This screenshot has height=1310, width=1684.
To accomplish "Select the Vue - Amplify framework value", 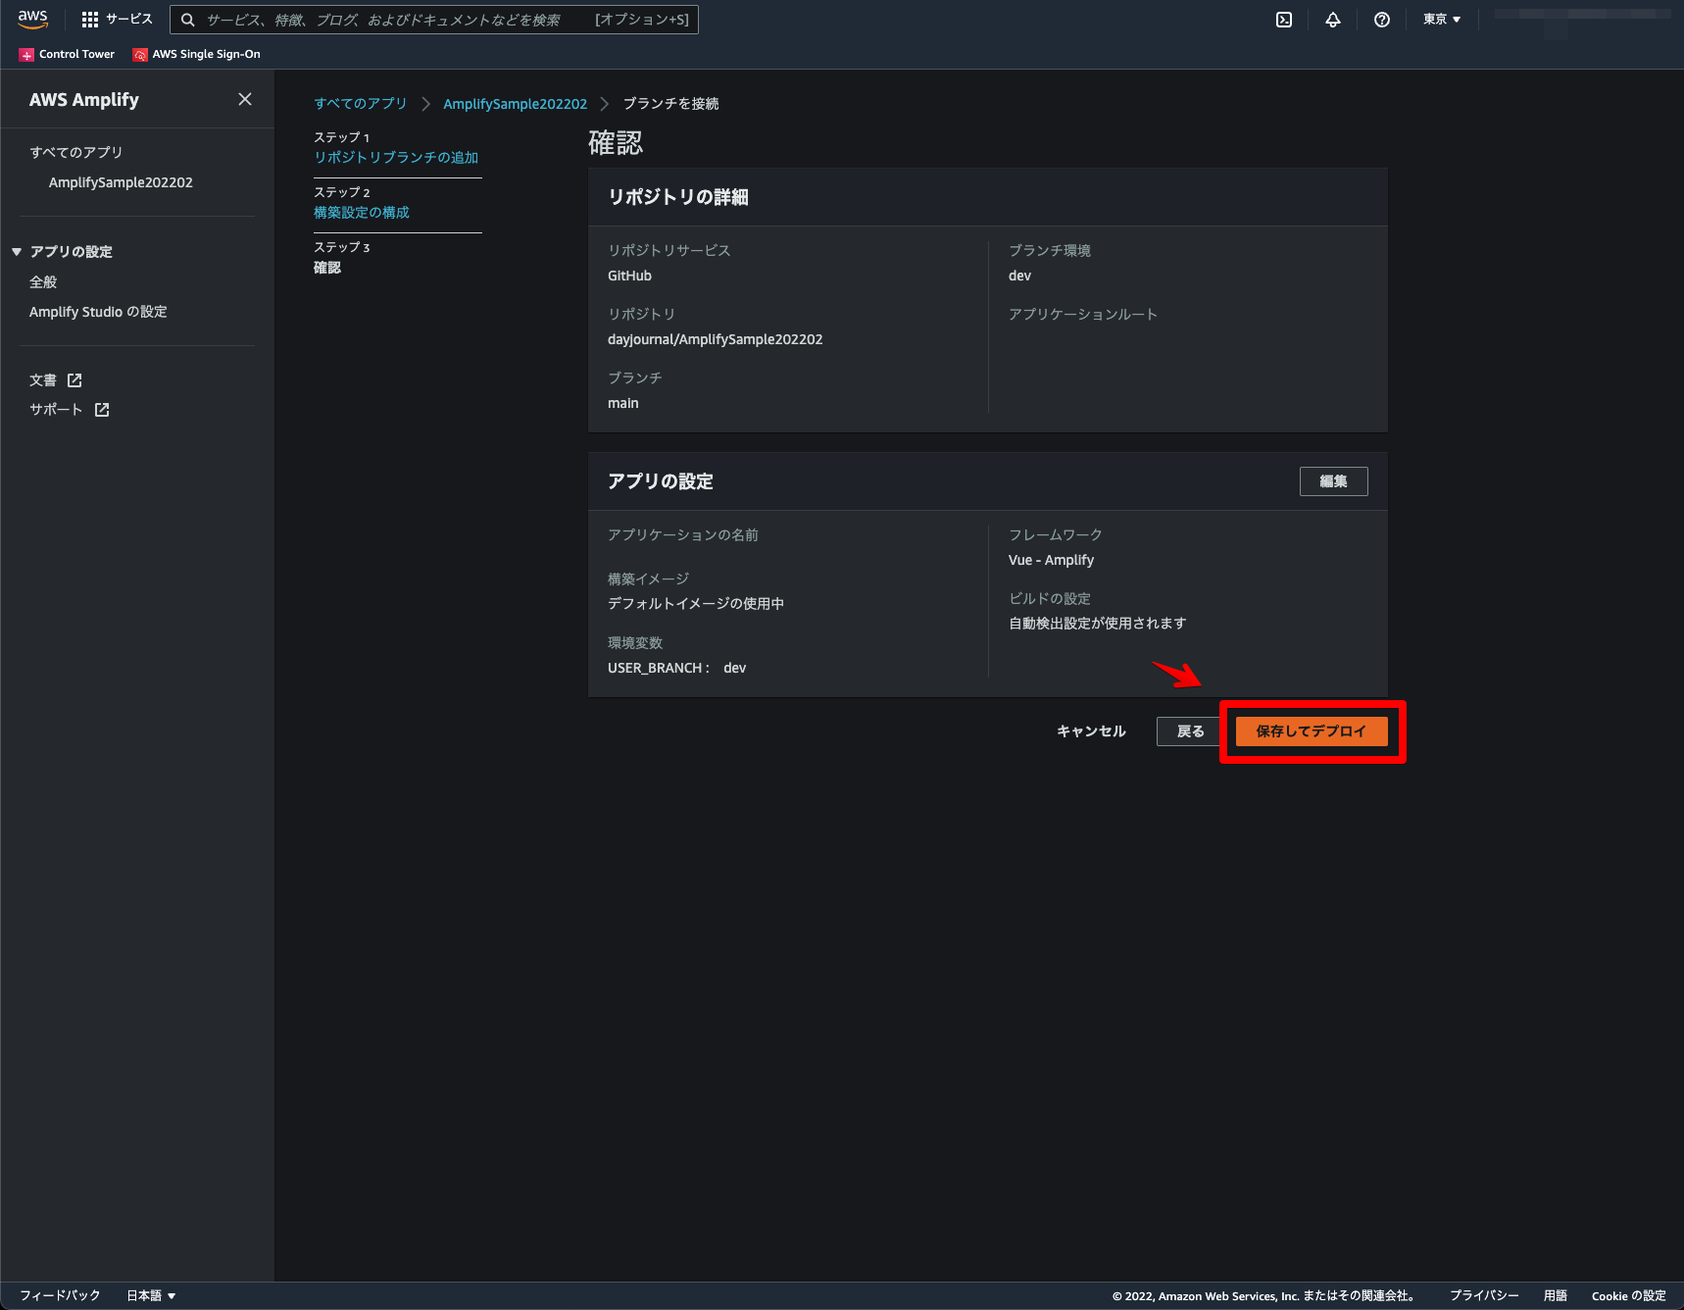I will tap(1051, 560).
